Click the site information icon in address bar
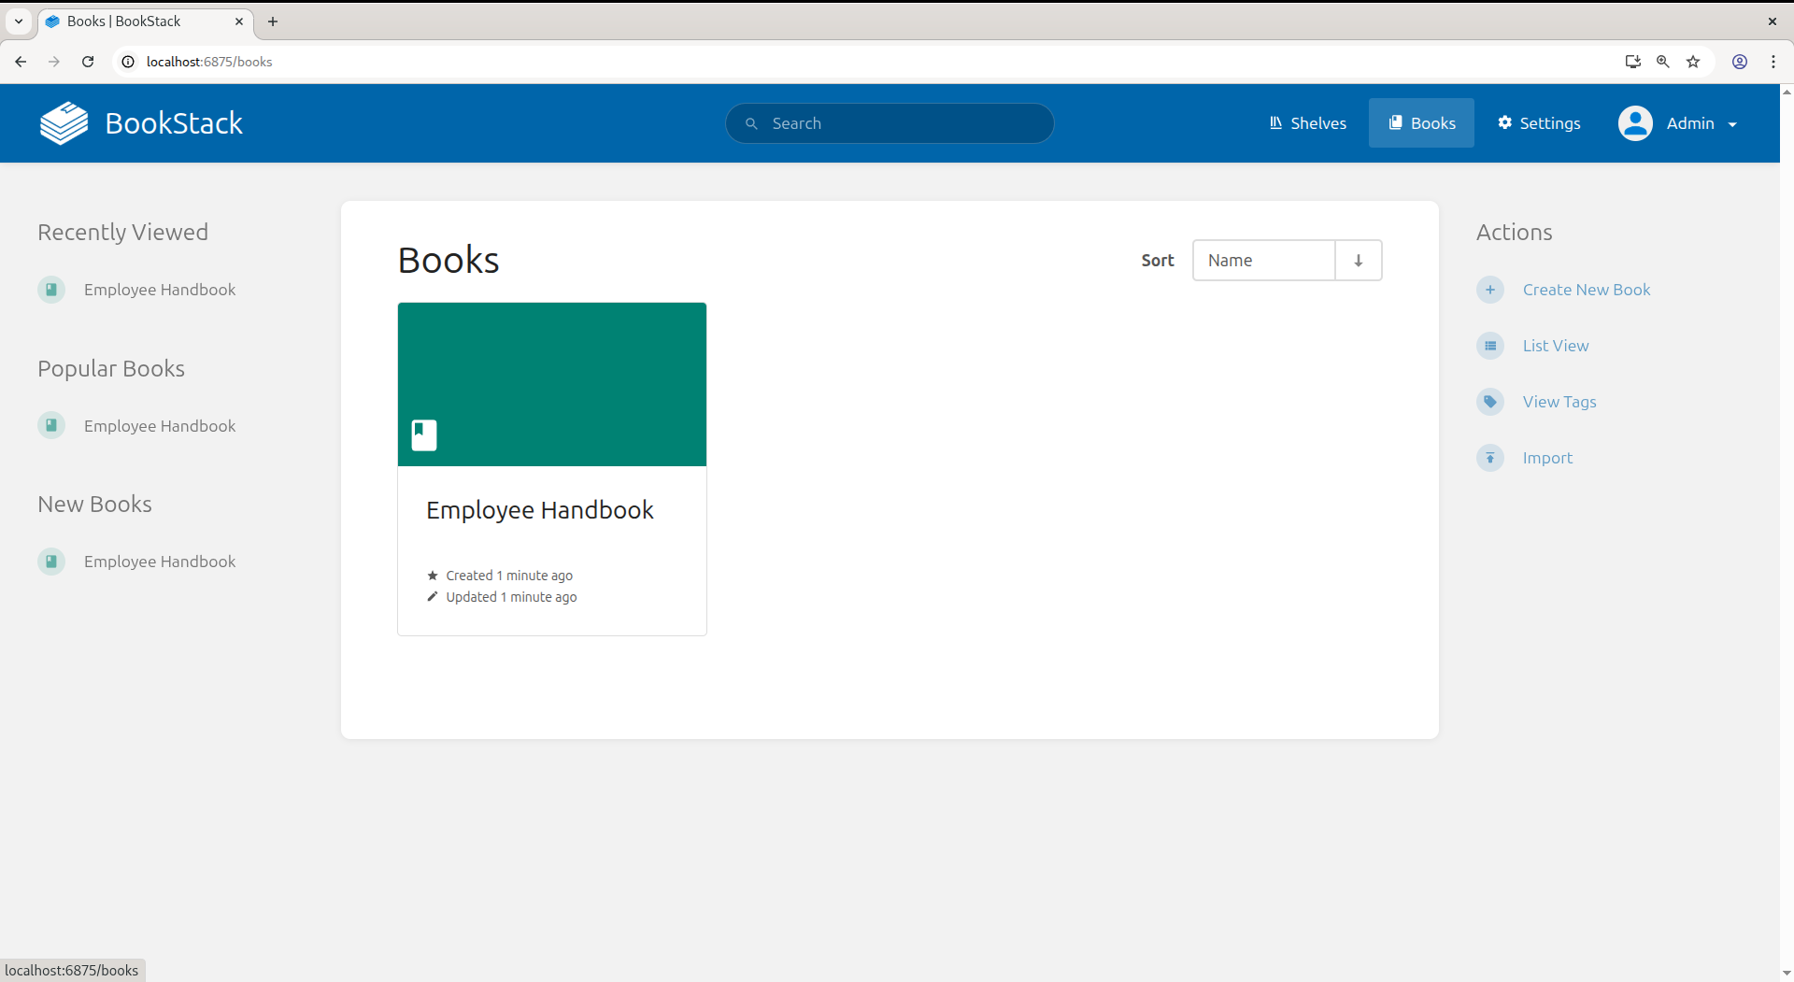 [x=128, y=62]
